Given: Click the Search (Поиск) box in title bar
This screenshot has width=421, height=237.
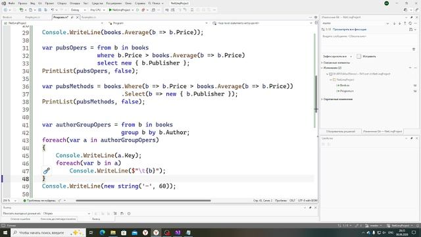Looking at the screenshot, I should (156, 3).
